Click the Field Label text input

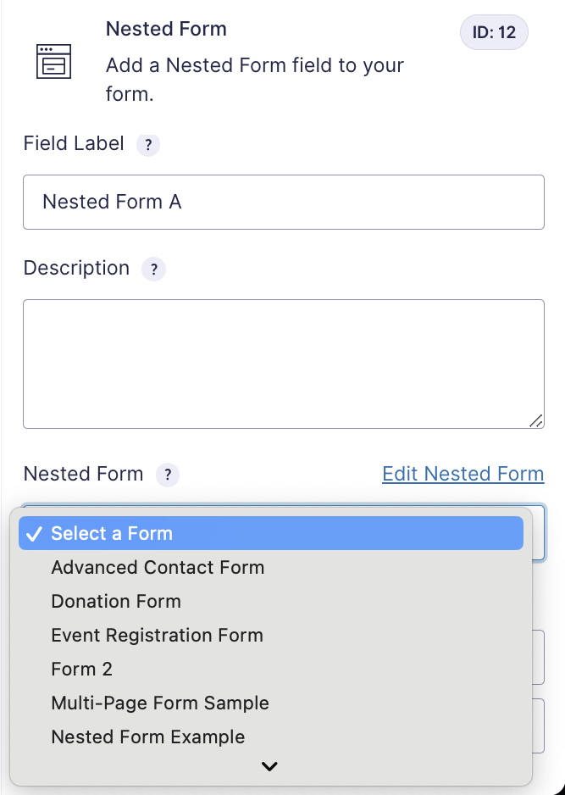click(x=284, y=203)
